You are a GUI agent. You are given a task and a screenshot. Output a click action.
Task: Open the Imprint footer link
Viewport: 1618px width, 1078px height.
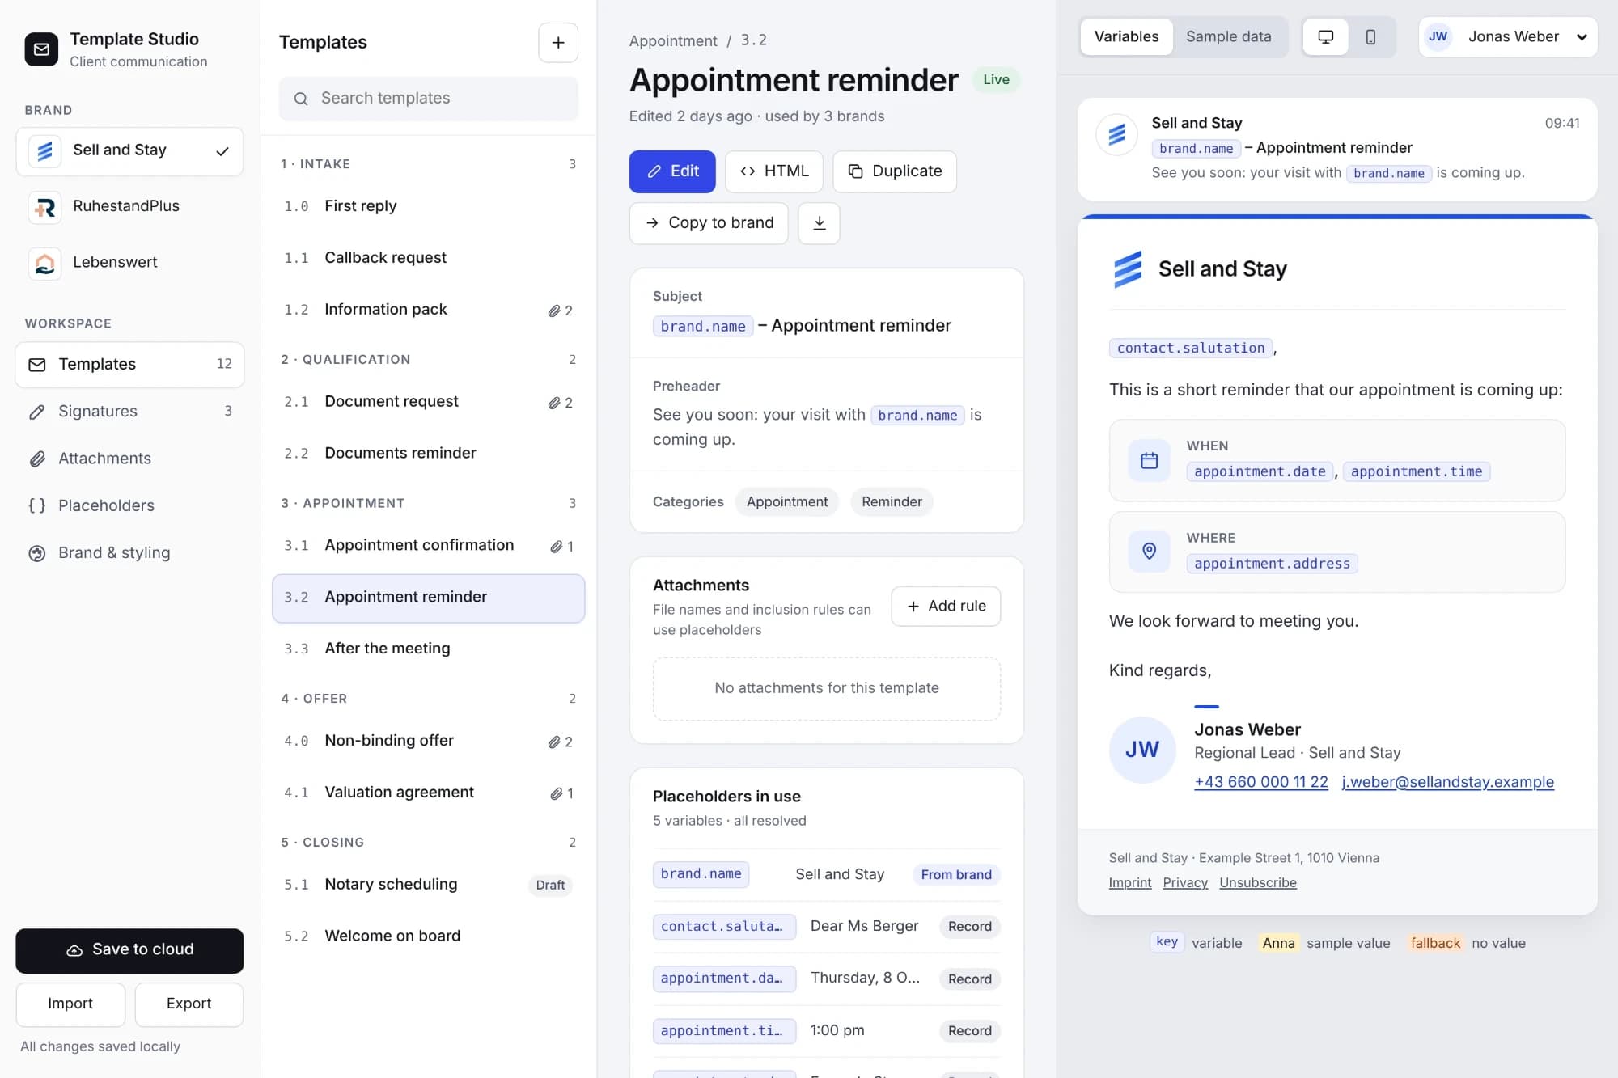pyautogui.click(x=1129, y=883)
